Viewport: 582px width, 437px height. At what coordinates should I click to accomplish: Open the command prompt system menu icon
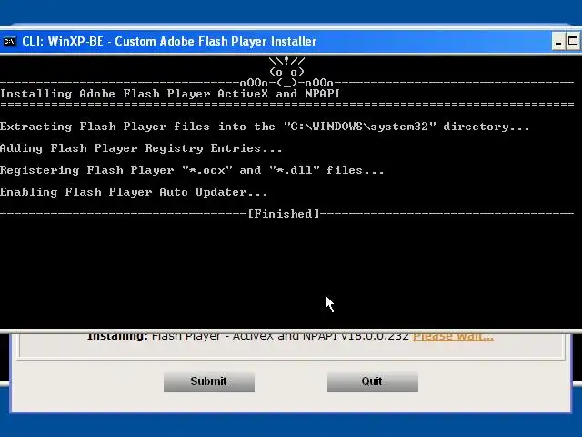9,41
